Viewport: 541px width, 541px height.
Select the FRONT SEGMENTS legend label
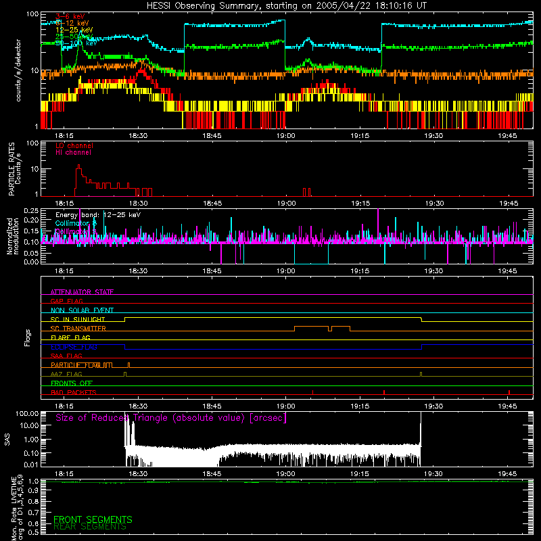(93, 519)
